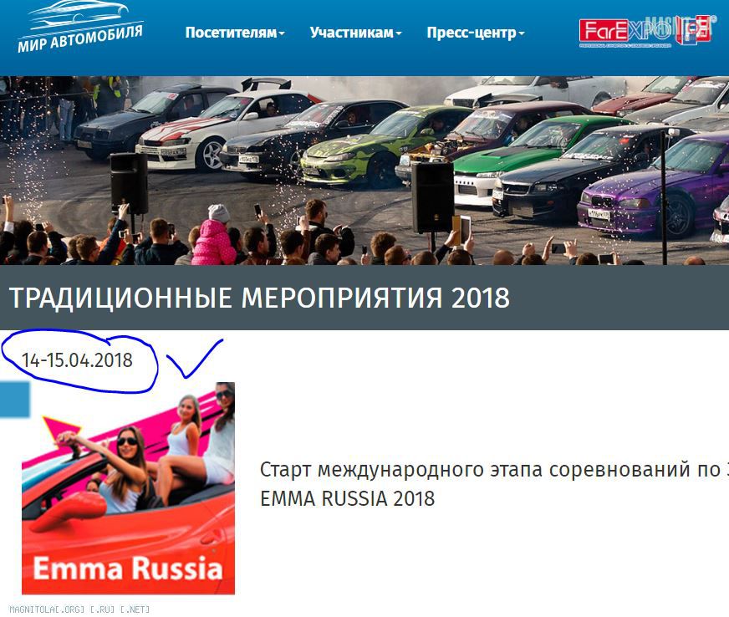Open the FarExpo logo link

pos(645,32)
